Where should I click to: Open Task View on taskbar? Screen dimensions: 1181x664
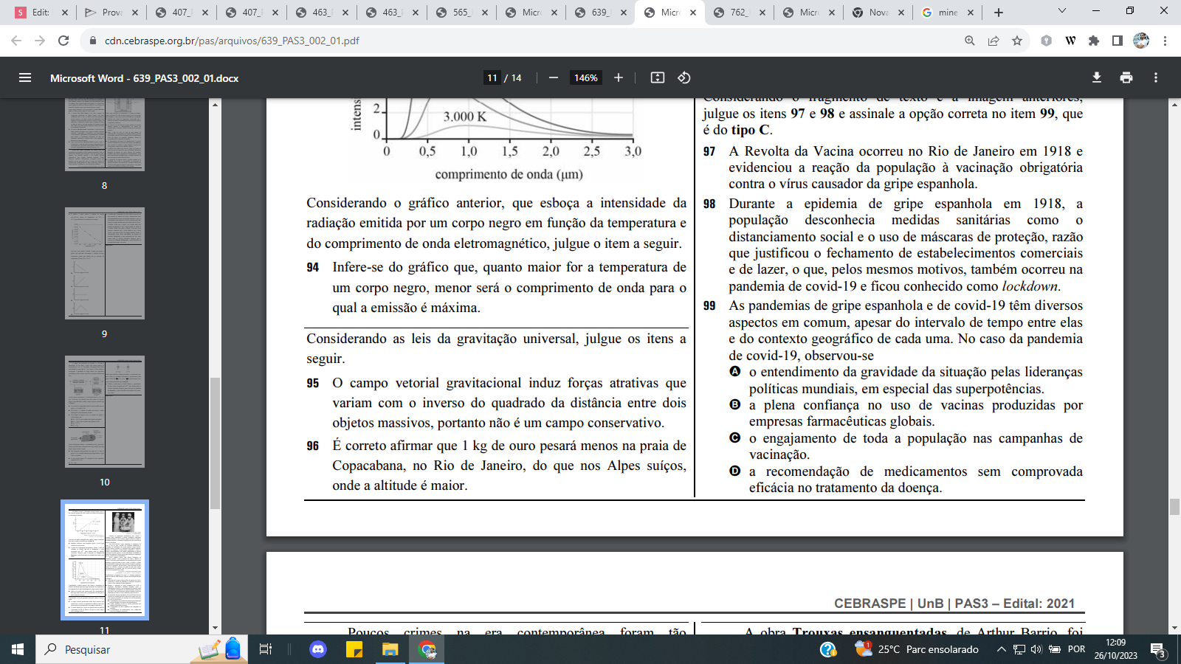pos(266,649)
